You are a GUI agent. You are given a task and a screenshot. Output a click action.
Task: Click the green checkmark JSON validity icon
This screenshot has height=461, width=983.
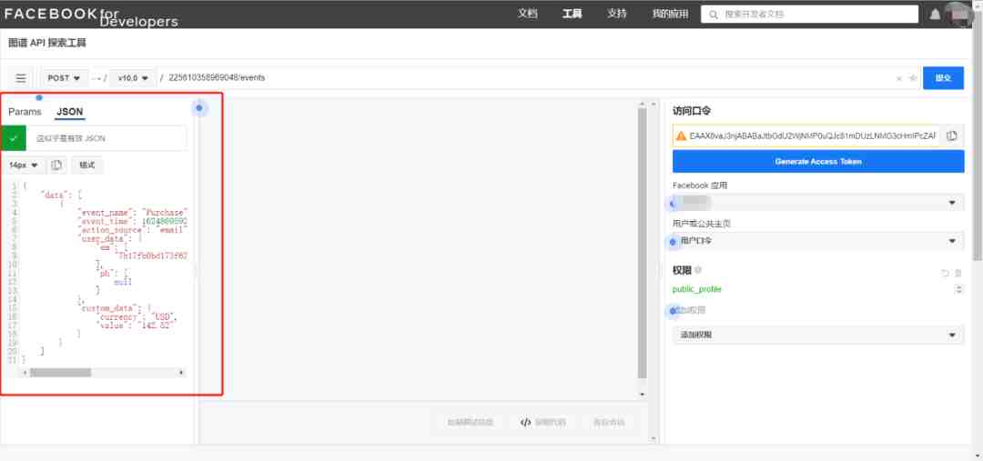click(x=13, y=138)
